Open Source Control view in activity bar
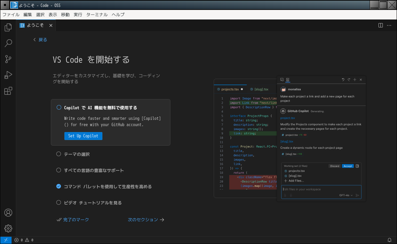This screenshot has height=244, width=397. point(8,59)
